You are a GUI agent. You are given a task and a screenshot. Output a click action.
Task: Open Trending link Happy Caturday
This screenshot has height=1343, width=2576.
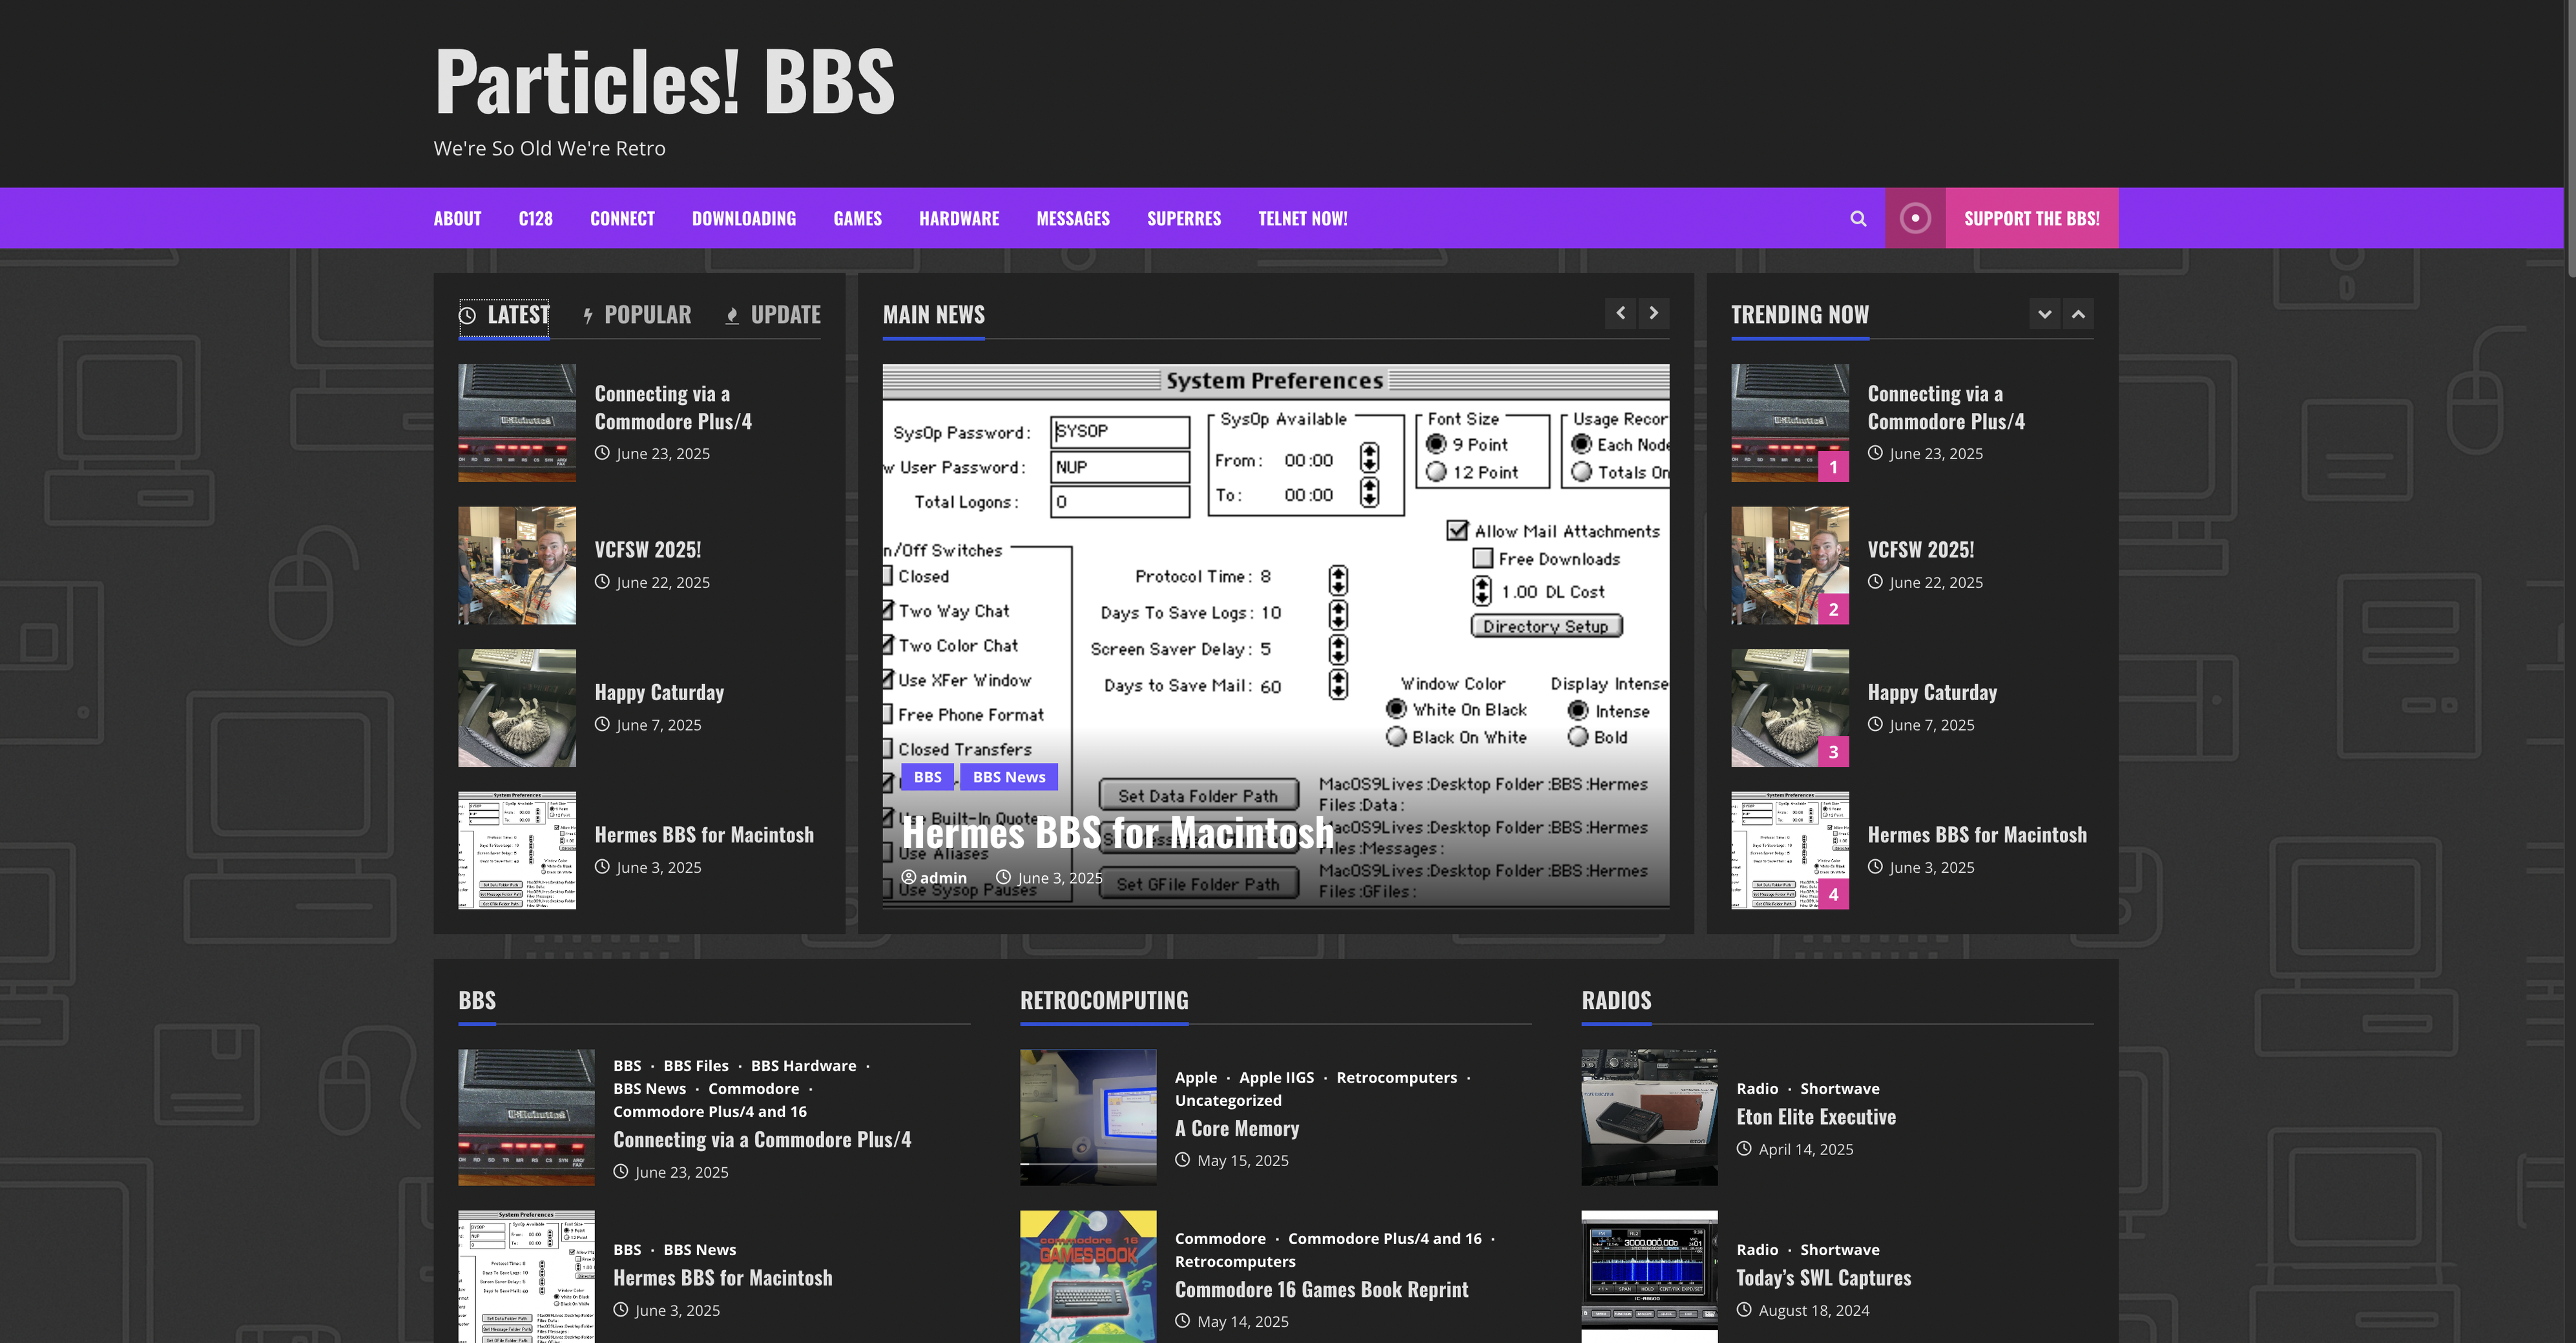tap(1932, 692)
